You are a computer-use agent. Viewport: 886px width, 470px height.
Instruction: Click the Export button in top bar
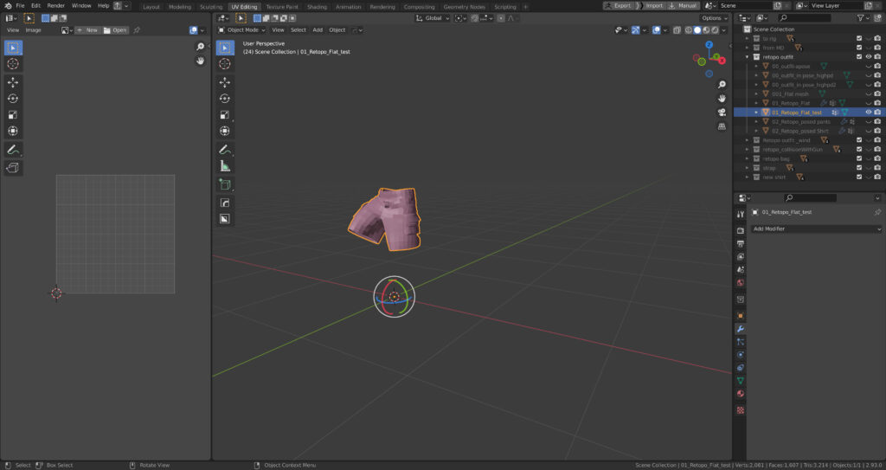(x=619, y=5)
